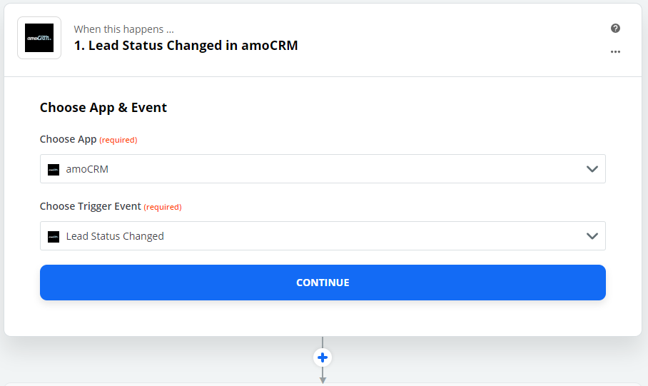Click the red '(required)' tag beside Choose App
Screen dimensions: 648x386
click(118, 140)
